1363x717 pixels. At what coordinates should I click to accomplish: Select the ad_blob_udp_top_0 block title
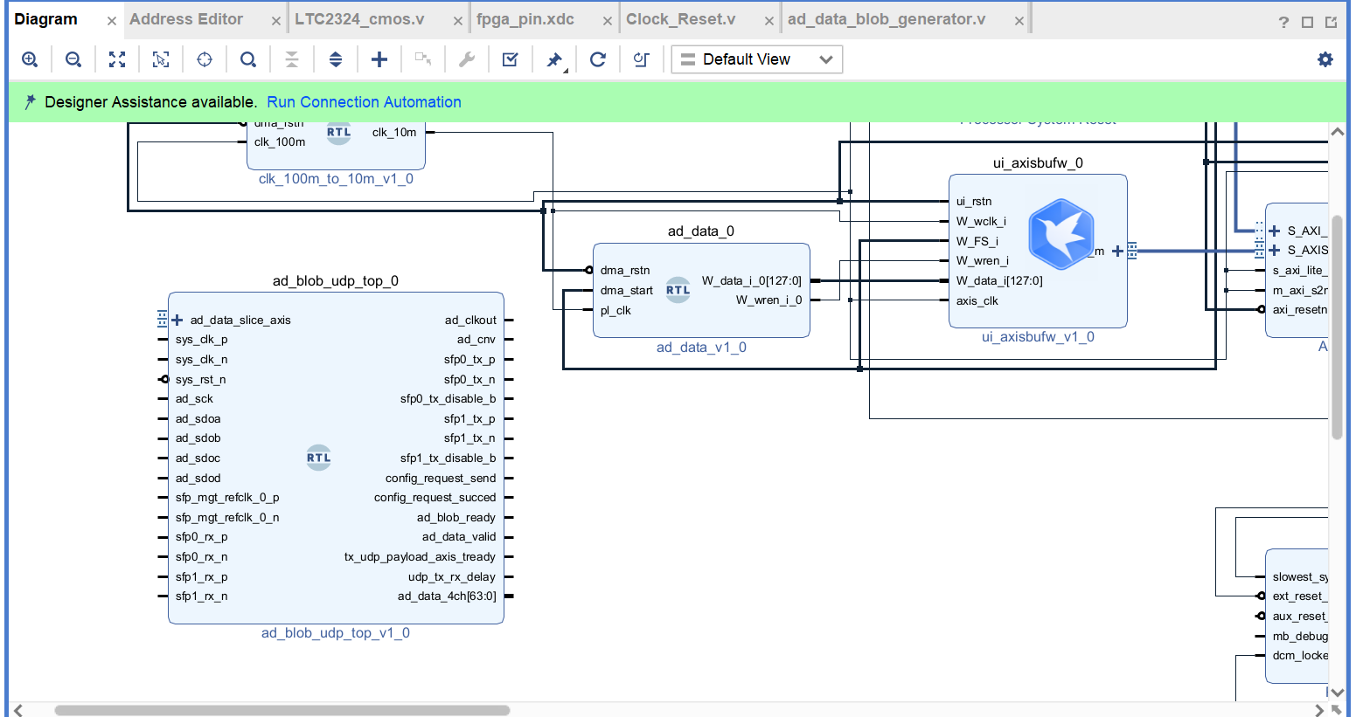pyautogui.click(x=336, y=281)
